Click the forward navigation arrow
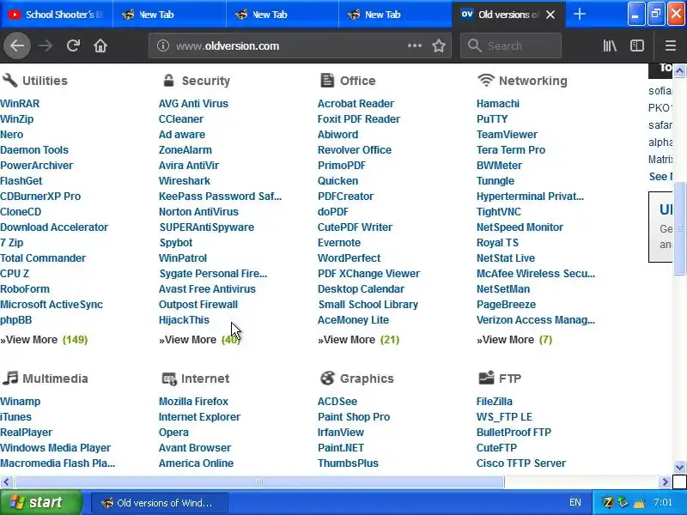Image resolution: width=687 pixels, height=515 pixels. coord(46,45)
